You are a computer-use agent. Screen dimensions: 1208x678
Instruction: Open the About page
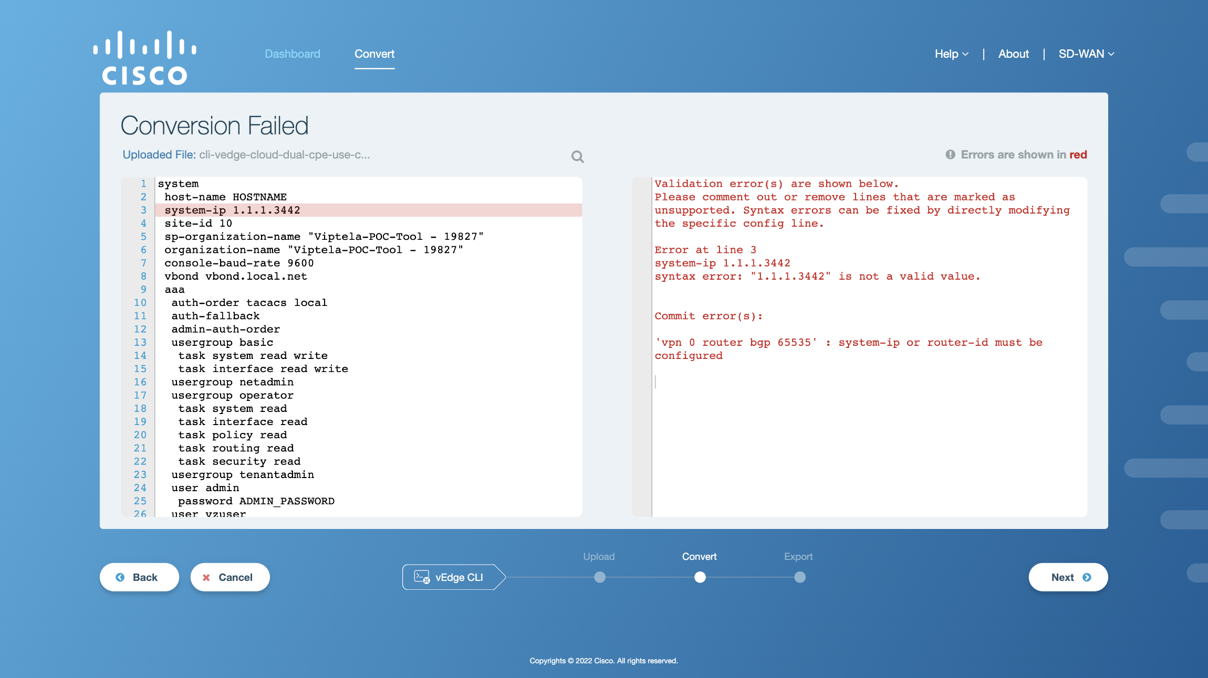[x=1013, y=54]
